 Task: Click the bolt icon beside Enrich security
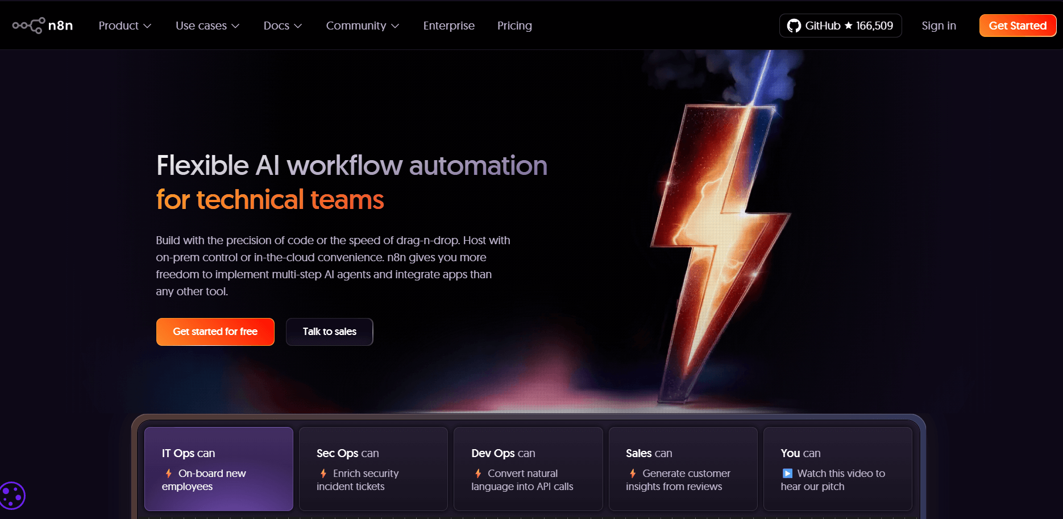(x=323, y=474)
